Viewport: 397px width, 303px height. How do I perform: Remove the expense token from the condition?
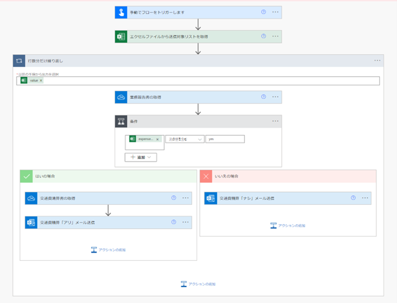click(157, 139)
